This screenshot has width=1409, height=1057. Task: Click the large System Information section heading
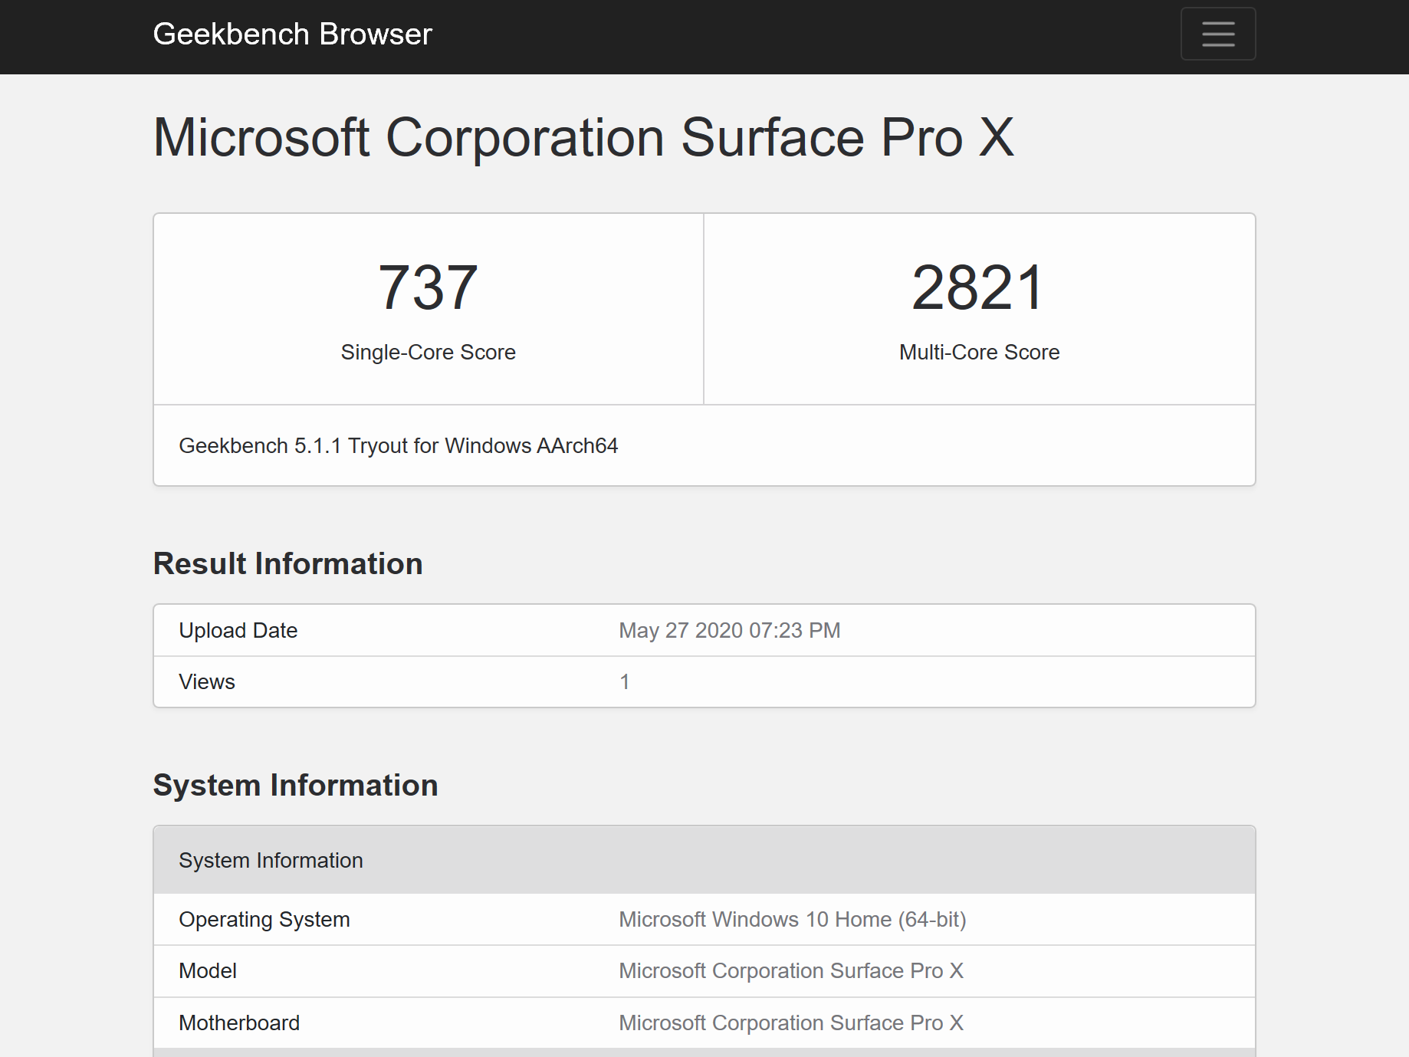pos(295,785)
